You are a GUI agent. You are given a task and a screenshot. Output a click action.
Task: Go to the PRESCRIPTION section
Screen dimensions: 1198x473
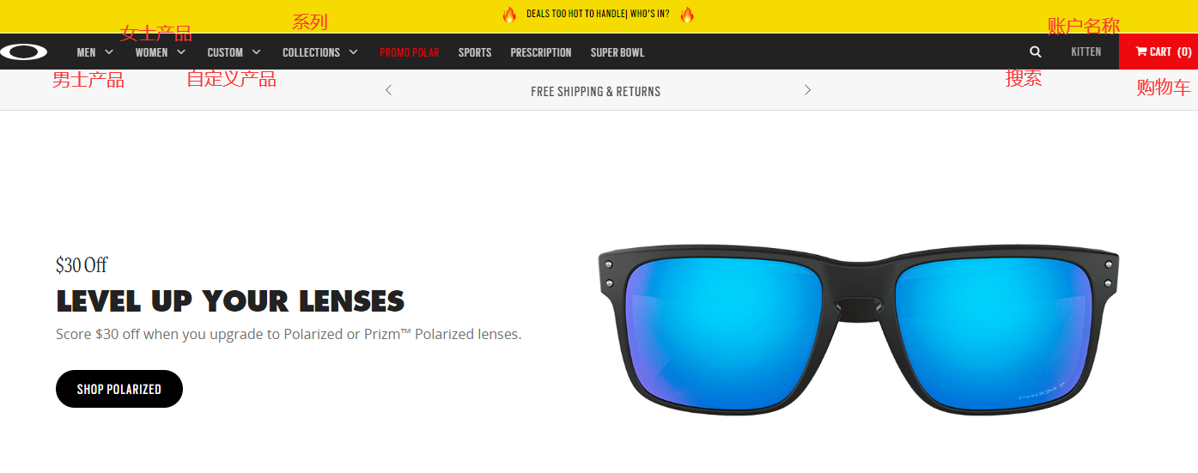(x=541, y=52)
